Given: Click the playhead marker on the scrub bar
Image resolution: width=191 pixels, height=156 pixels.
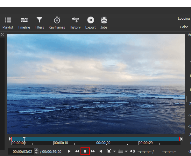Looking at the screenshot, I should (24, 138).
